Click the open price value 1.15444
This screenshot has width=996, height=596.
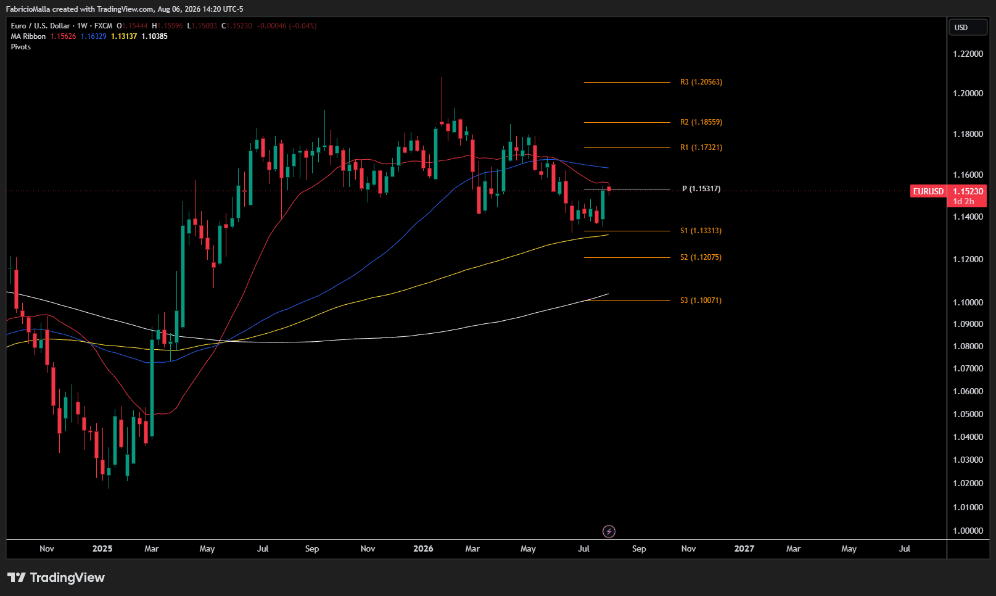tap(135, 26)
